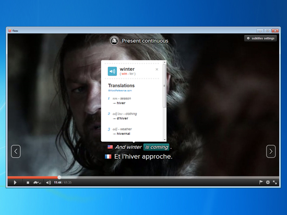
Task: Mute the player volume speaker
Action: [x=49, y=183]
